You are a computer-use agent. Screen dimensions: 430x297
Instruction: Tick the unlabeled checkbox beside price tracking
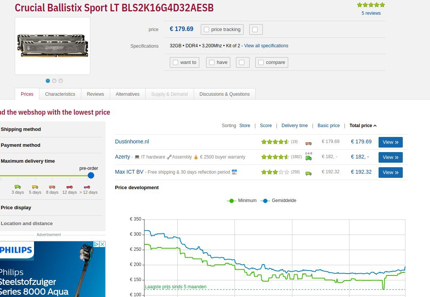coord(255,30)
